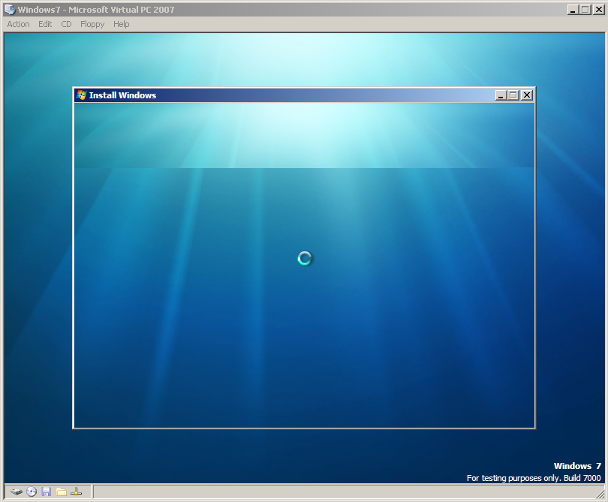The image size is (608, 502).
Task: Minimize the Virtual PC 2007 window
Action: [x=573, y=10]
